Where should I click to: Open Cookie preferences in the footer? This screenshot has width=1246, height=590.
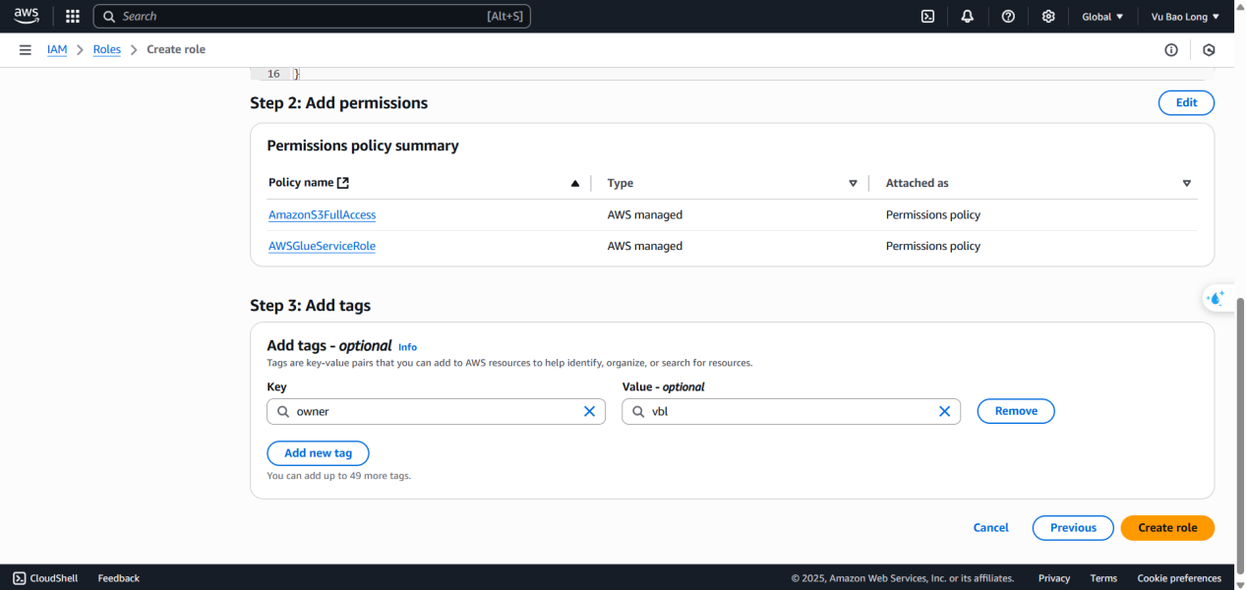tap(1179, 578)
